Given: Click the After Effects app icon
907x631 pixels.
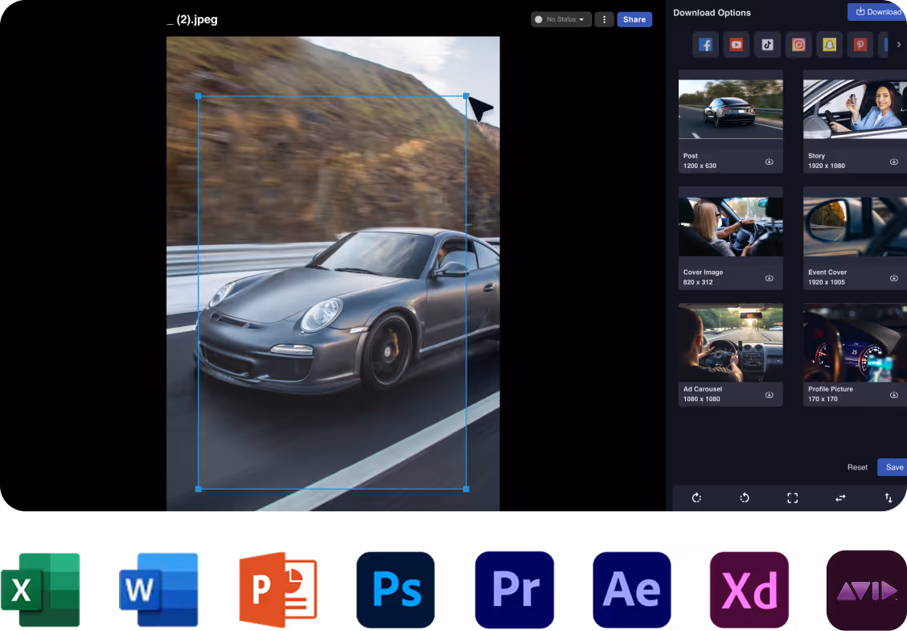Looking at the screenshot, I should [x=632, y=590].
